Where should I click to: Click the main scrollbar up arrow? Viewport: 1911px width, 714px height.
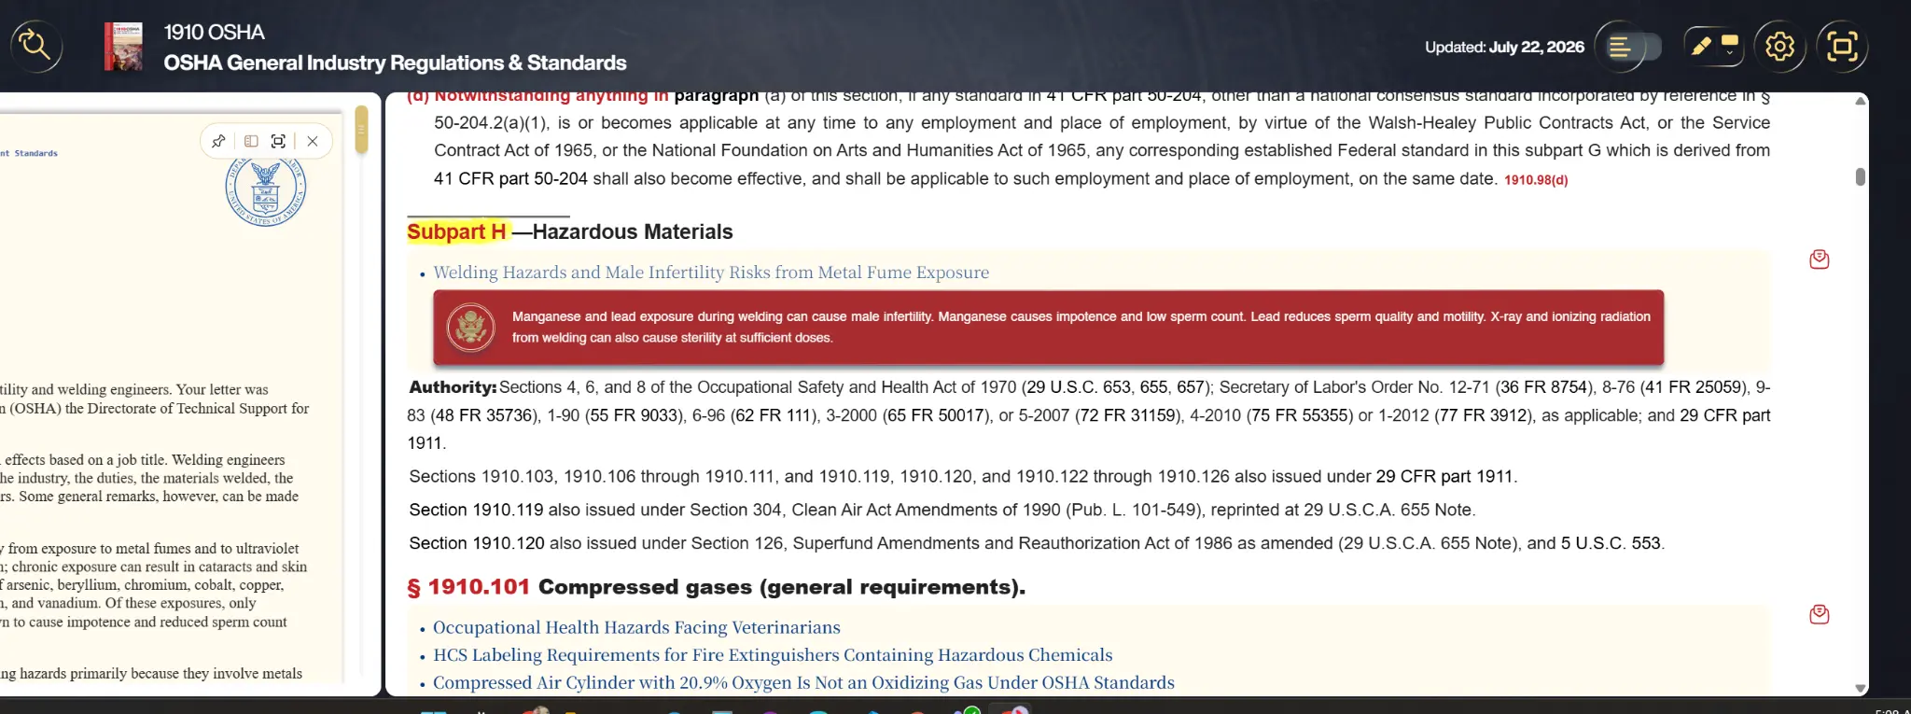[1860, 101]
